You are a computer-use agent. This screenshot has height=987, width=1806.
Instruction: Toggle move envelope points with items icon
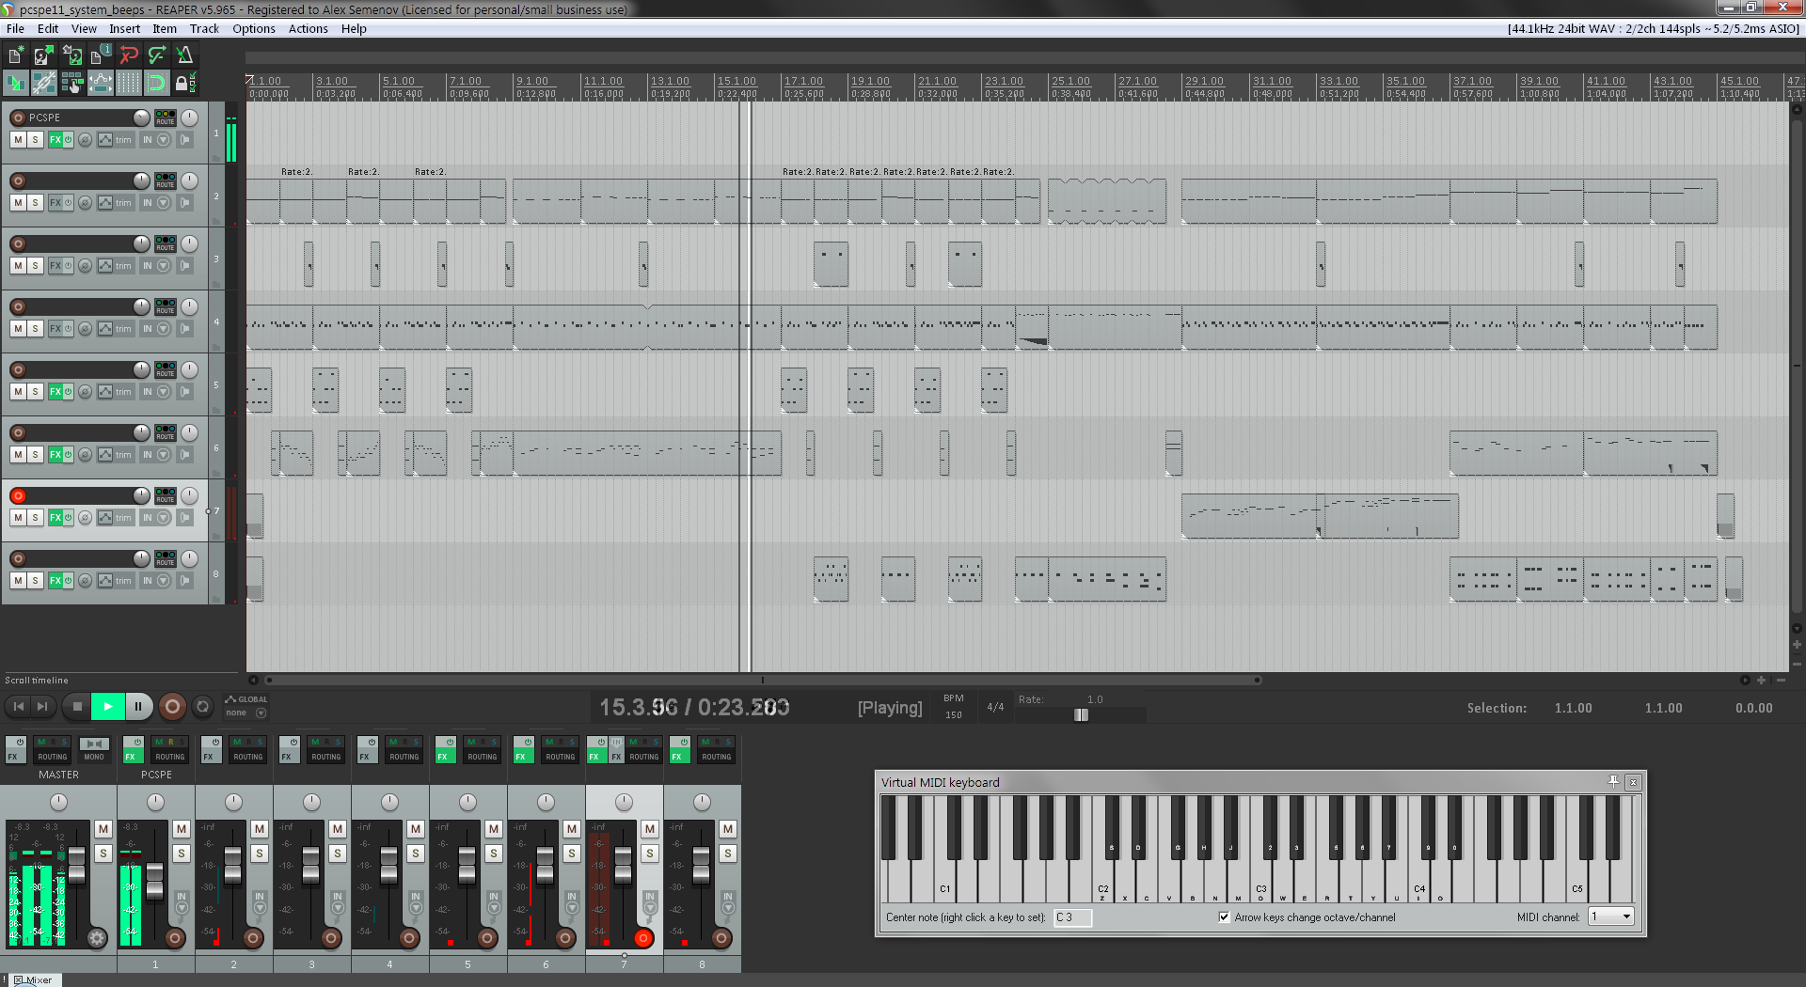click(100, 84)
